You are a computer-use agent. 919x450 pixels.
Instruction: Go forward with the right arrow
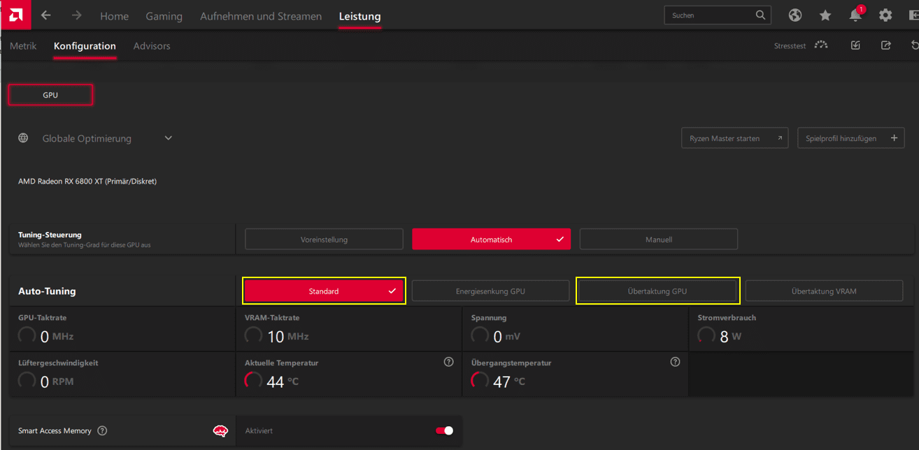tap(77, 15)
